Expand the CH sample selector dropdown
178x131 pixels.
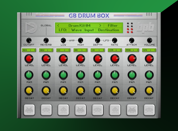tap(98, 50)
